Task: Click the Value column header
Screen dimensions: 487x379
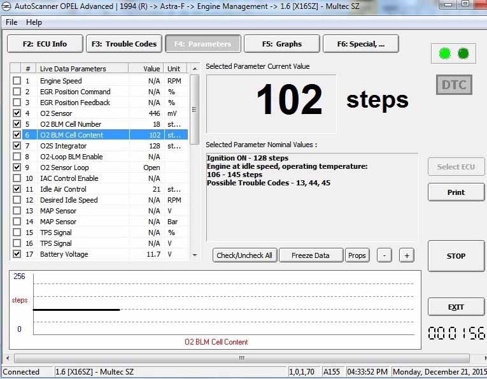Action: [x=152, y=69]
